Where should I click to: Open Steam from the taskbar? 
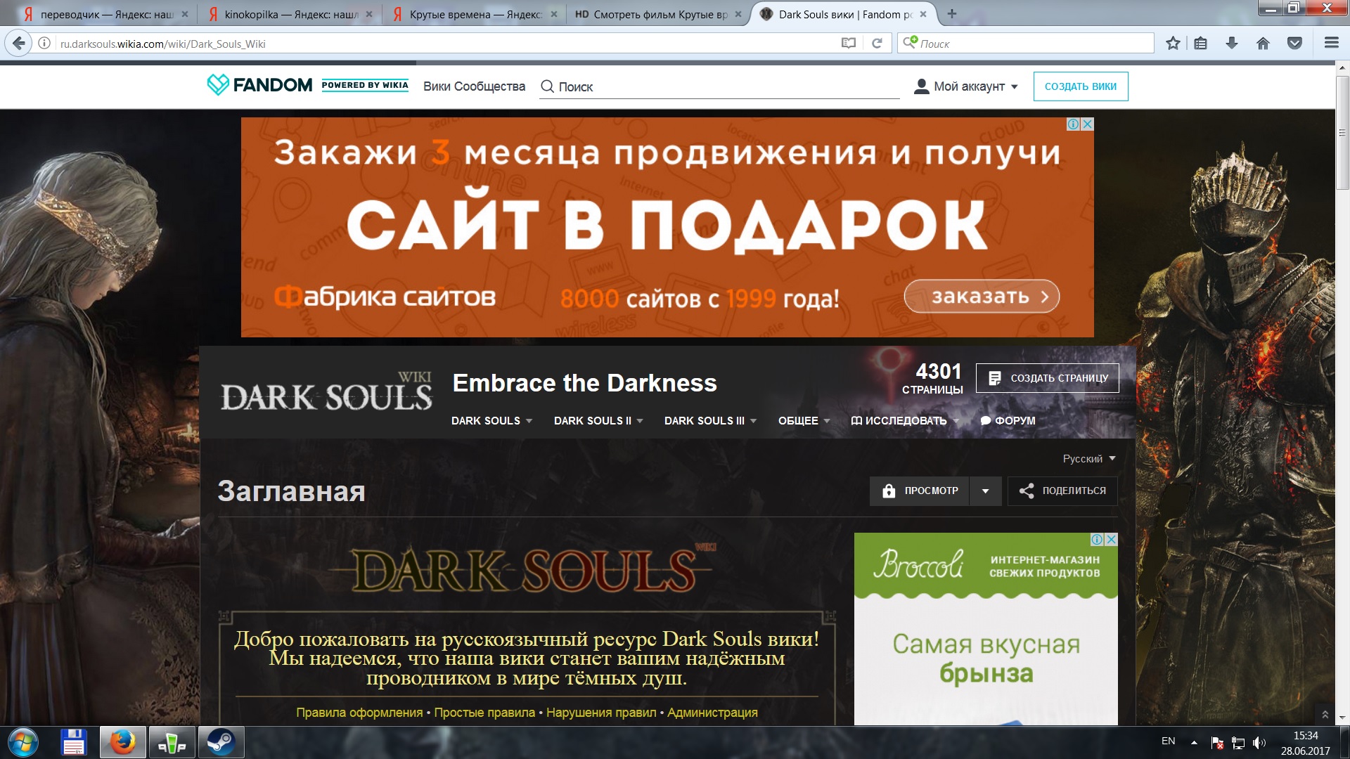(221, 742)
